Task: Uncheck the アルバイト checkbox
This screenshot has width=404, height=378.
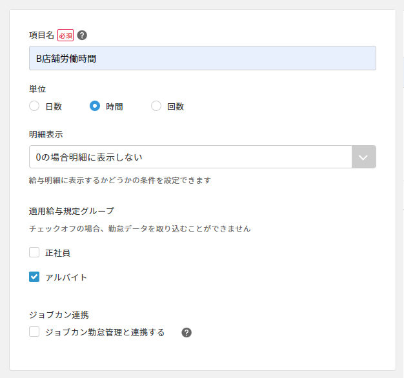Action: coord(34,277)
